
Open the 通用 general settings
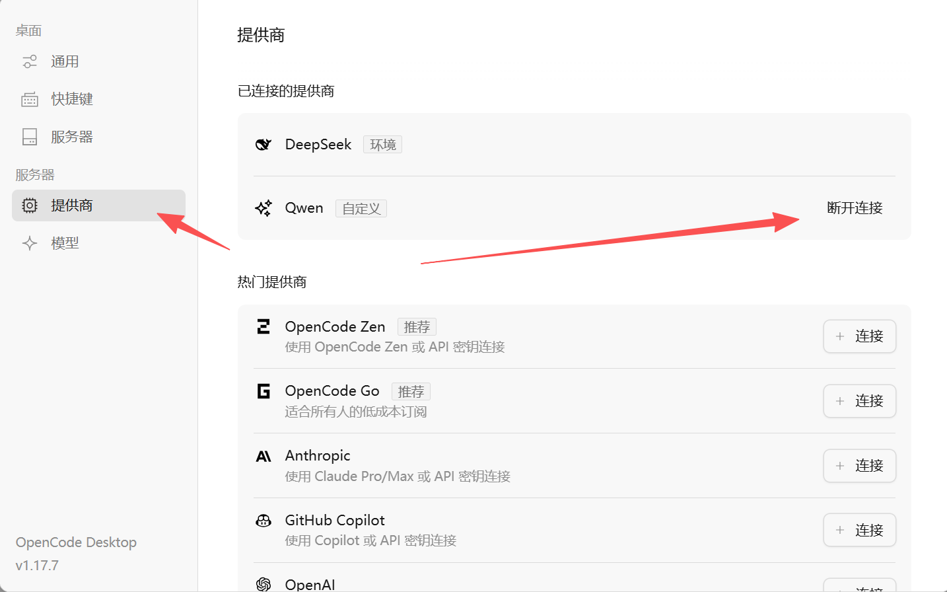pyautogui.click(x=98, y=61)
